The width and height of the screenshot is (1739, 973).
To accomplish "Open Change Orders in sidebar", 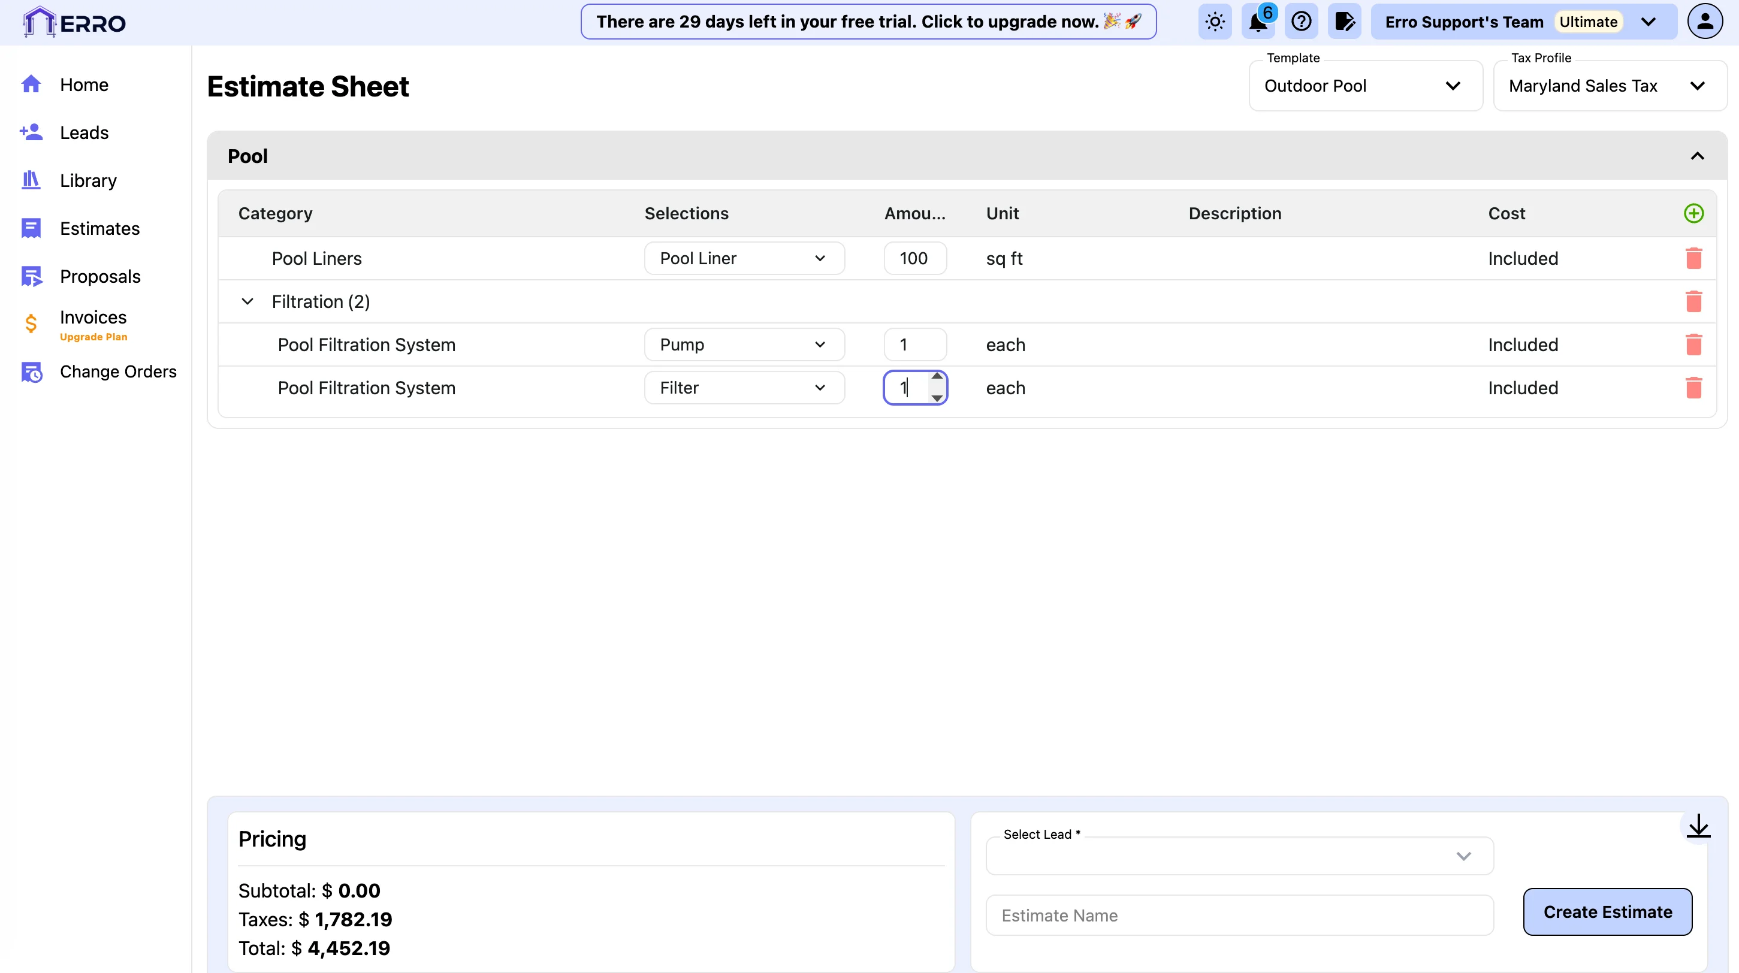I will (x=117, y=372).
